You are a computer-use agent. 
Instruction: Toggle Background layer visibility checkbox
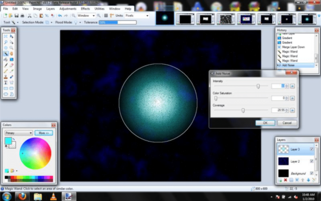pos(312,173)
